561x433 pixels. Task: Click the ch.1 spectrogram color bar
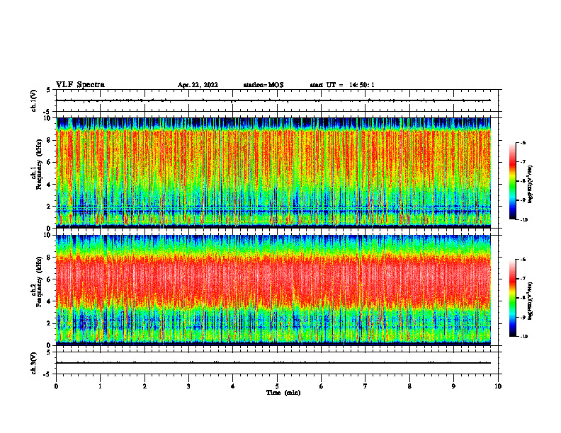tap(512, 181)
